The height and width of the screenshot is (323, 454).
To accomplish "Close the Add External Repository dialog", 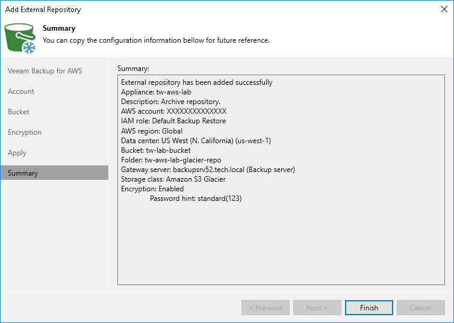I will pyautogui.click(x=443, y=10).
